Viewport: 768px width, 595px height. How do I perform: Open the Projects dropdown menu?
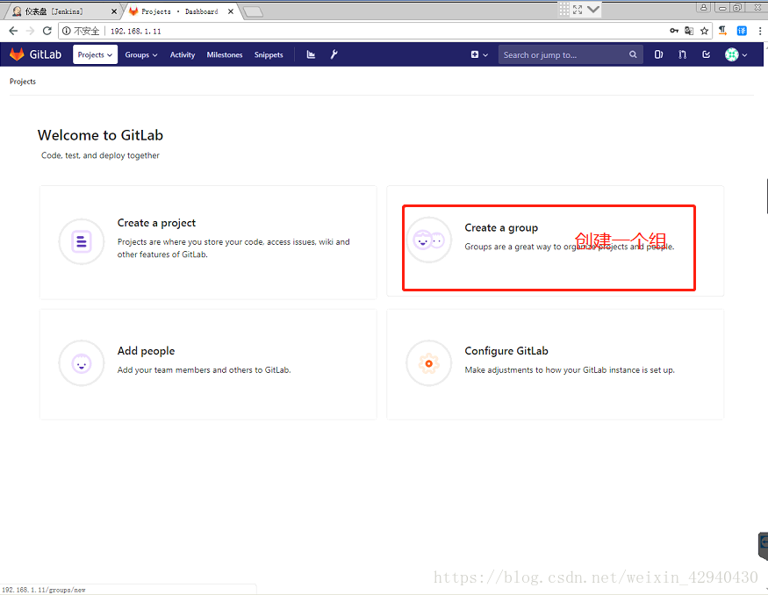pyautogui.click(x=95, y=54)
